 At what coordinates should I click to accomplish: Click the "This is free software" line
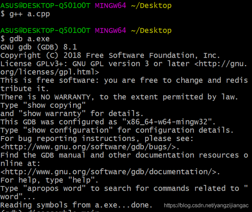(x=124, y=80)
